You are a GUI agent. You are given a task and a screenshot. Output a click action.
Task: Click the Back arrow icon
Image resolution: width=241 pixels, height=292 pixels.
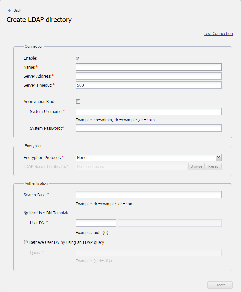click(x=10, y=11)
